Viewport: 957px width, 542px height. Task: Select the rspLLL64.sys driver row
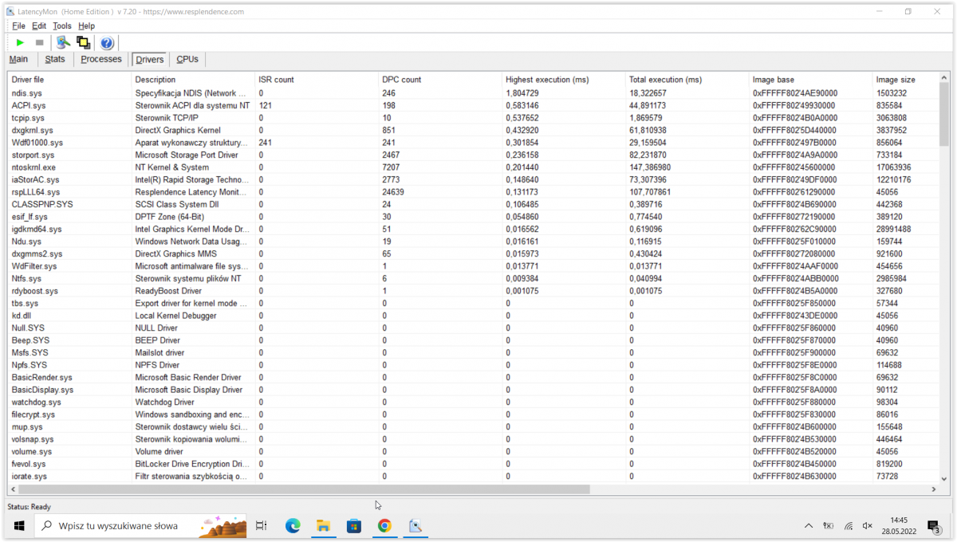[x=473, y=192]
